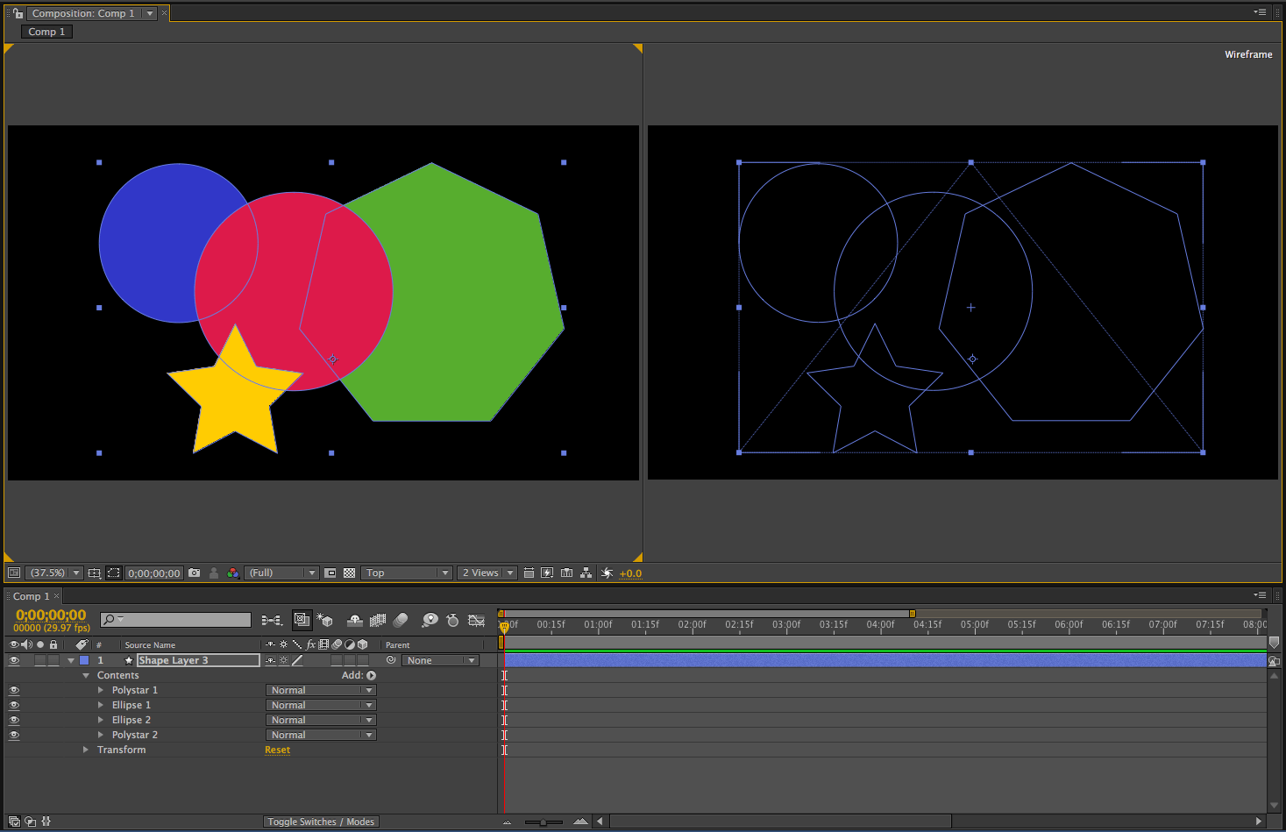Toggle the Shy switch for Shape Layer 3
Viewport: 1286px width, 832px height.
(x=270, y=660)
